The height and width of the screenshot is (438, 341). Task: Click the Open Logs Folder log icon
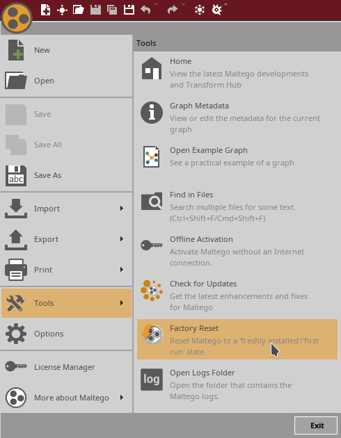coord(152,380)
